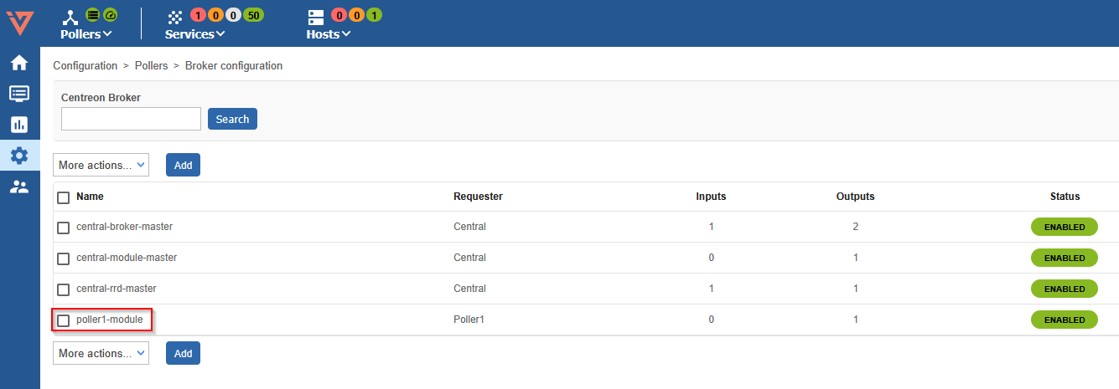This screenshot has height=389, width=1119.
Task: Open the central-broker-master configuration link
Action: [124, 227]
